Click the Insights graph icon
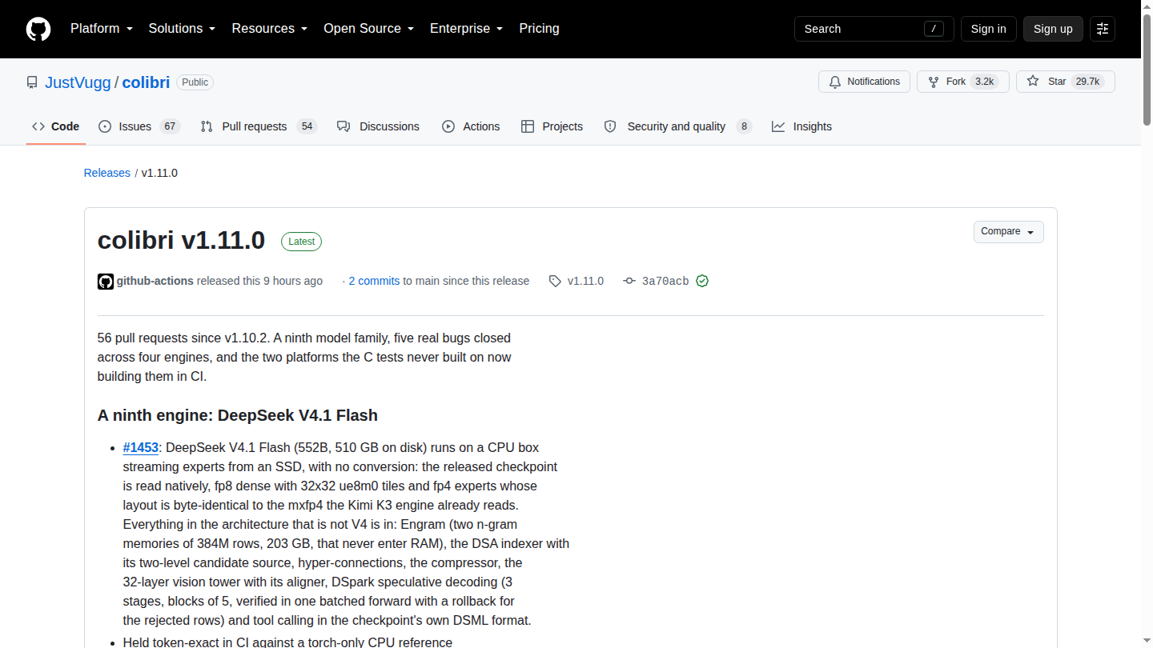1153x648 pixels. pyautogui.click(x=778, y=126)
